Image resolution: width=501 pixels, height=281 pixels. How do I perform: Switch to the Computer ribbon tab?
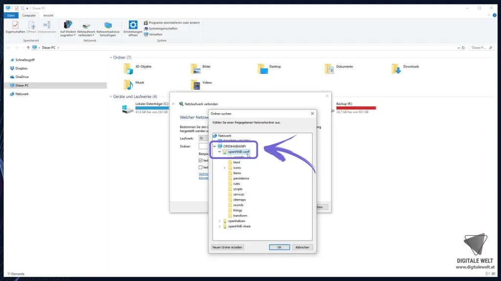click(29, 15)
